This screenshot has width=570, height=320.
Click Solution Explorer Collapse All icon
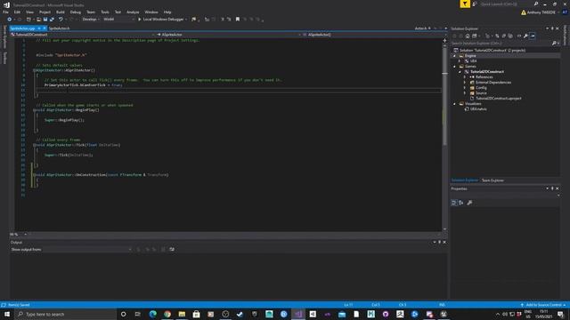[504, 36]
